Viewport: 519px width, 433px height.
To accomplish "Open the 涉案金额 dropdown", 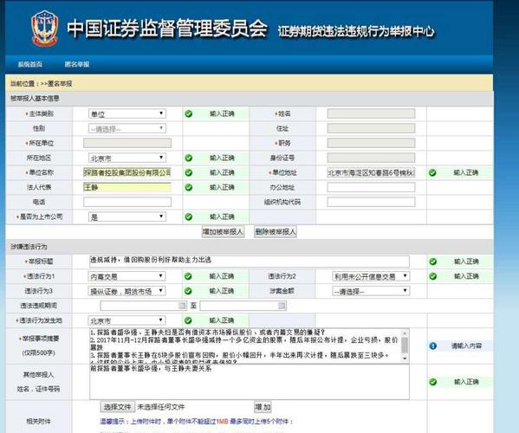I will [x=371, y=291].
